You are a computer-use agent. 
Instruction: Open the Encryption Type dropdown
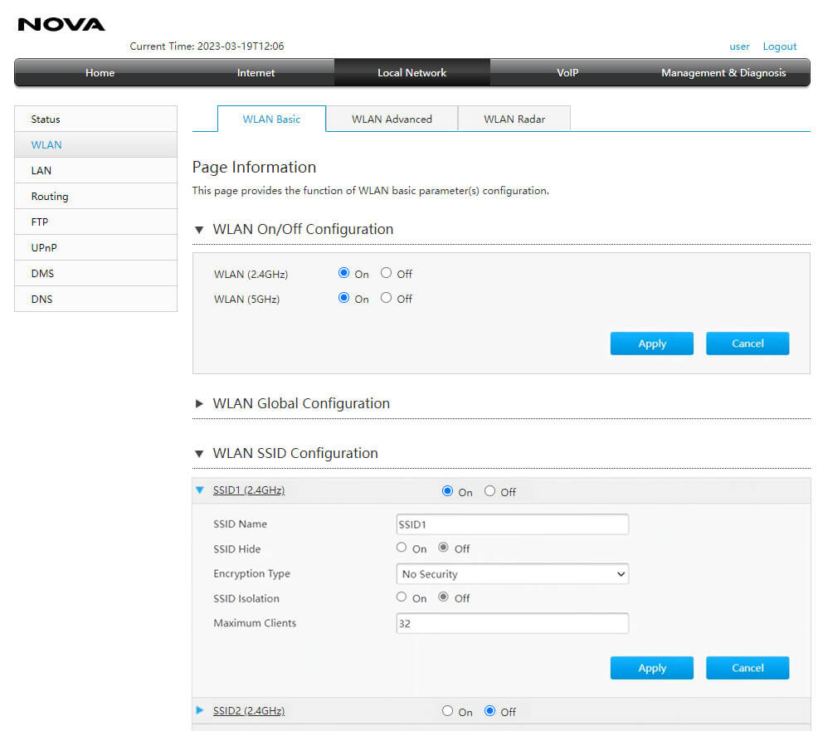click(x=512, y=574)
